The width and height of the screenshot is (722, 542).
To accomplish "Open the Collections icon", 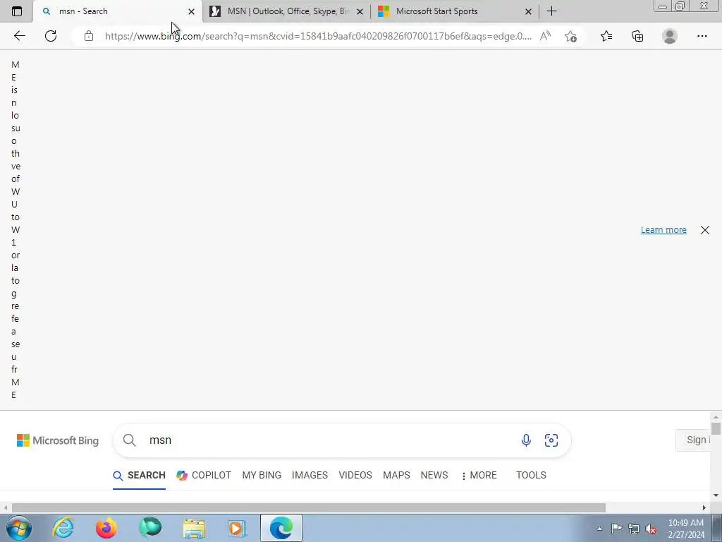I will [x=637, y=36].
